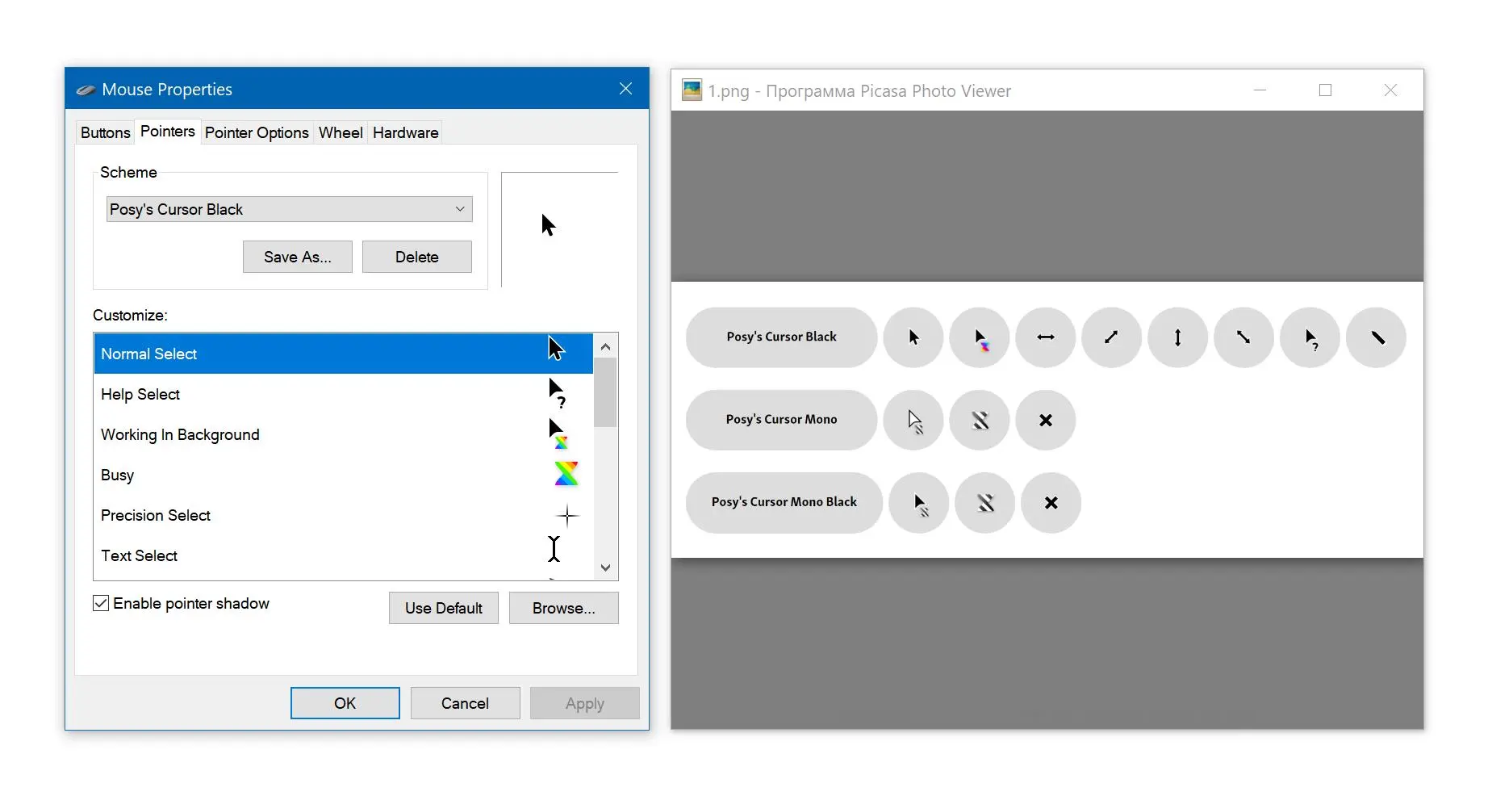Click the Browse... button
Viewport: 1492px width, 800px height.
pyautogui.click(x=564, y=608)
